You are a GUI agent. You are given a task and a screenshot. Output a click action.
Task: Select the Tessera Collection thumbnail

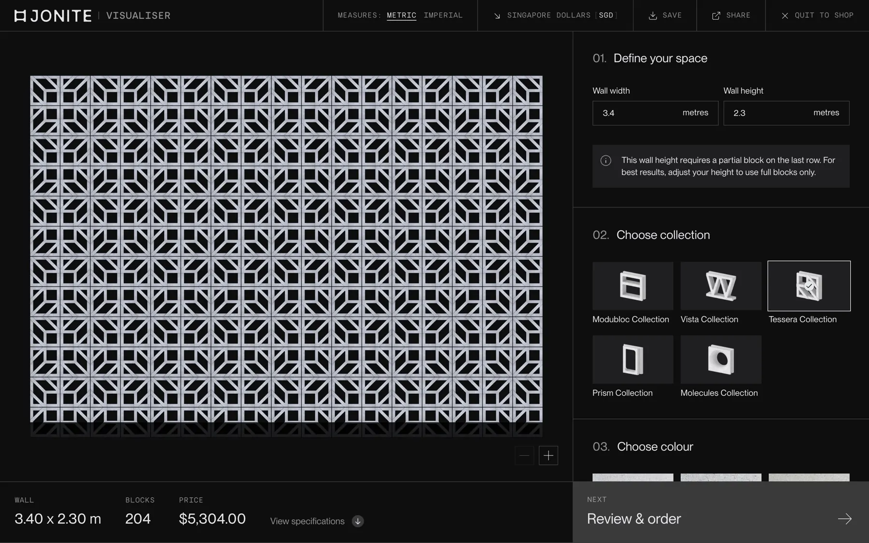[x=809, y=286]
